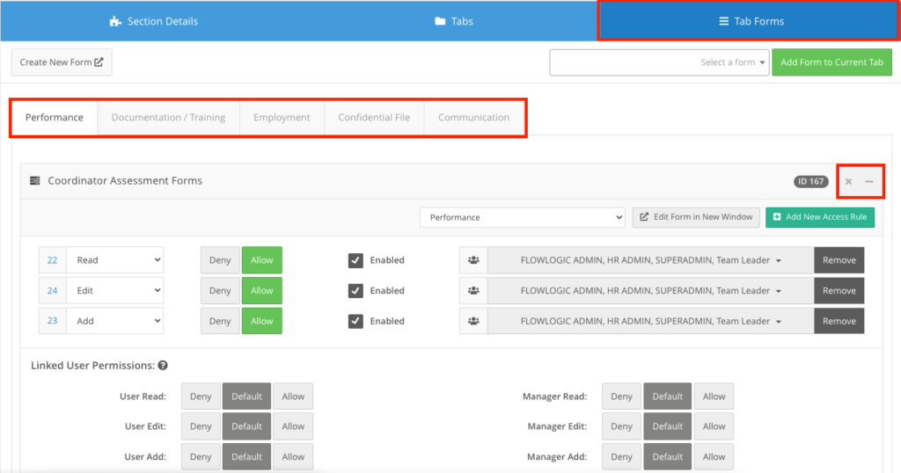Open the Section Details tab
901x473 pixels.
tap(153, 21)
